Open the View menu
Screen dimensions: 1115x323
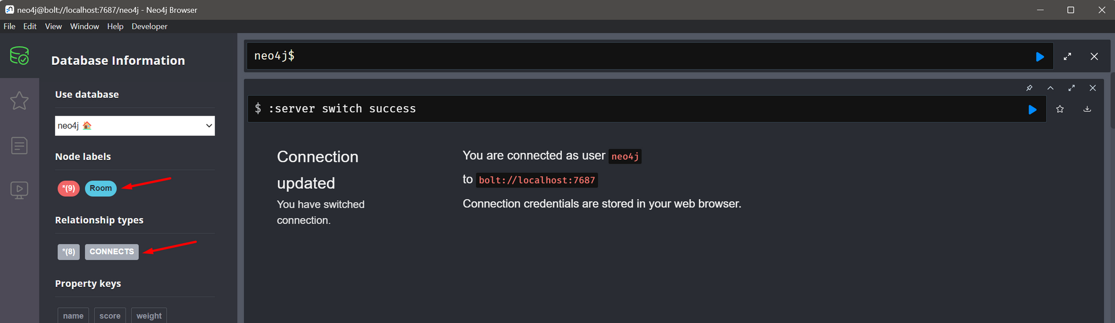tap(54, 26)
